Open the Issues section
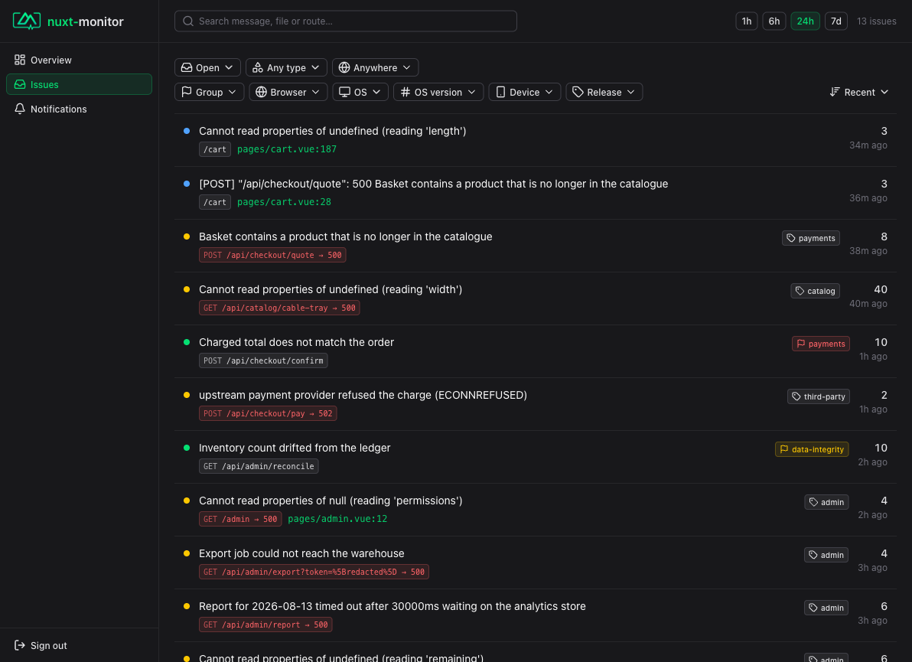 click(79, 84)
